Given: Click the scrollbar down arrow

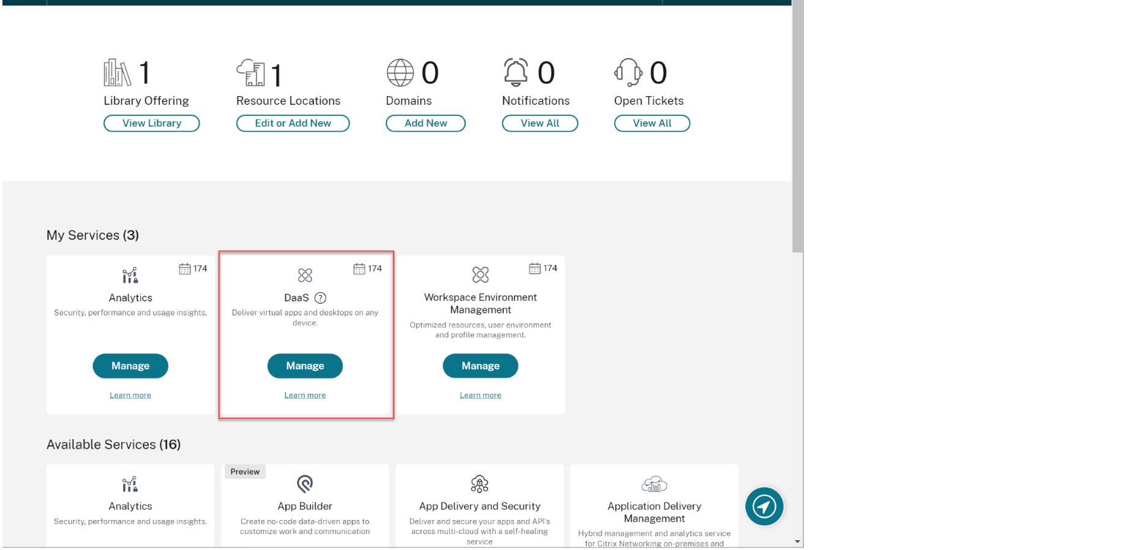Looking at the screenshot, I should click(797, 542).
